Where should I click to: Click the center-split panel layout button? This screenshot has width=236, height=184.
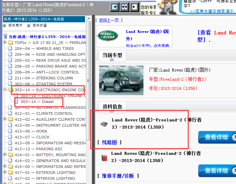124,7
